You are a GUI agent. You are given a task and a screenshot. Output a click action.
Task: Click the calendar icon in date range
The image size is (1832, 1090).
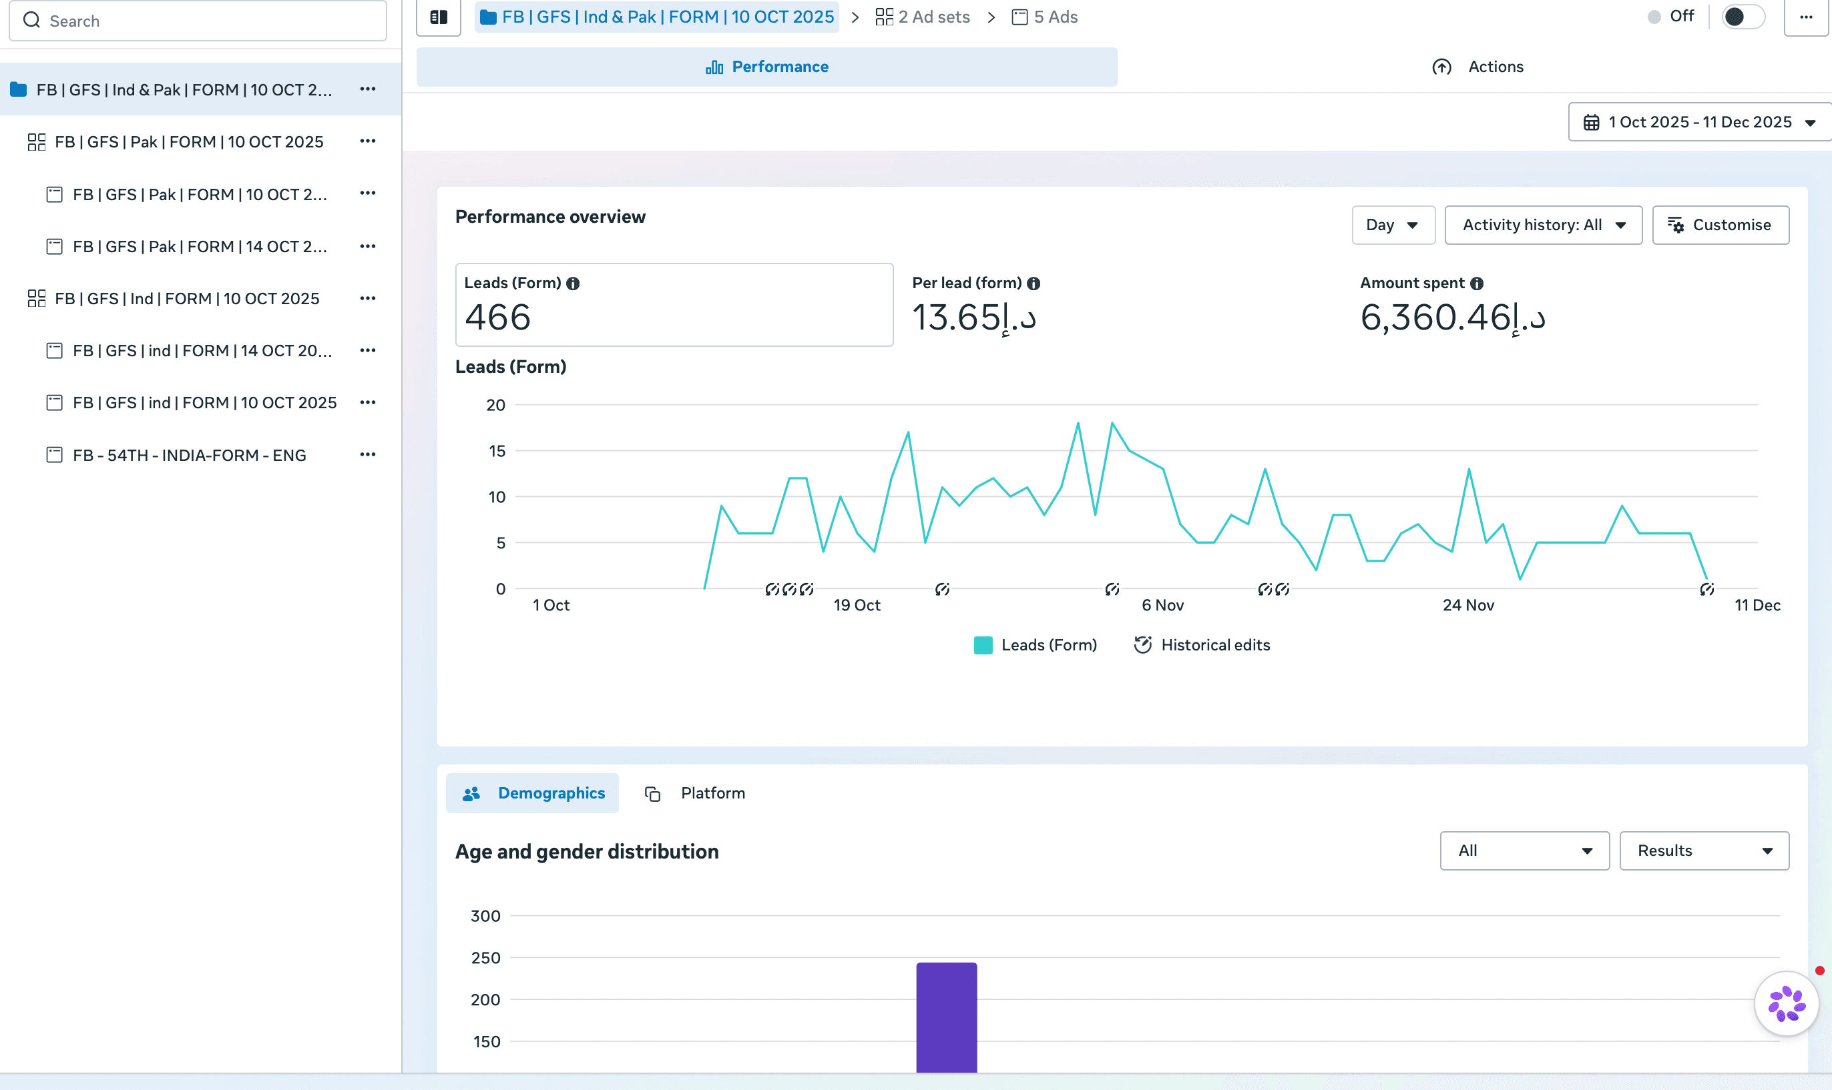[1591, 123]
